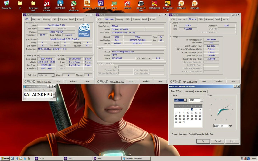Click Notepad horizontal scrollbar right arrow
The height and width of the screenshot is (161, 258).
click(51, 99)
